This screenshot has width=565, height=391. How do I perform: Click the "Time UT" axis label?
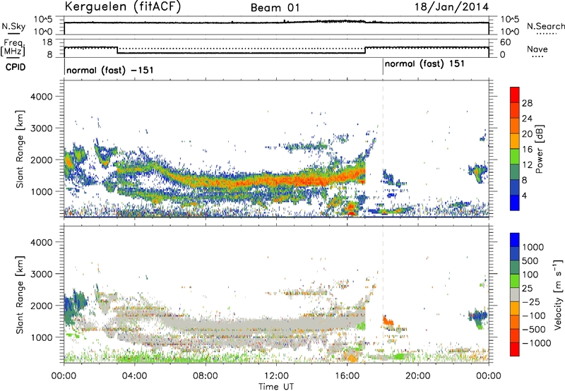point(276,387)
